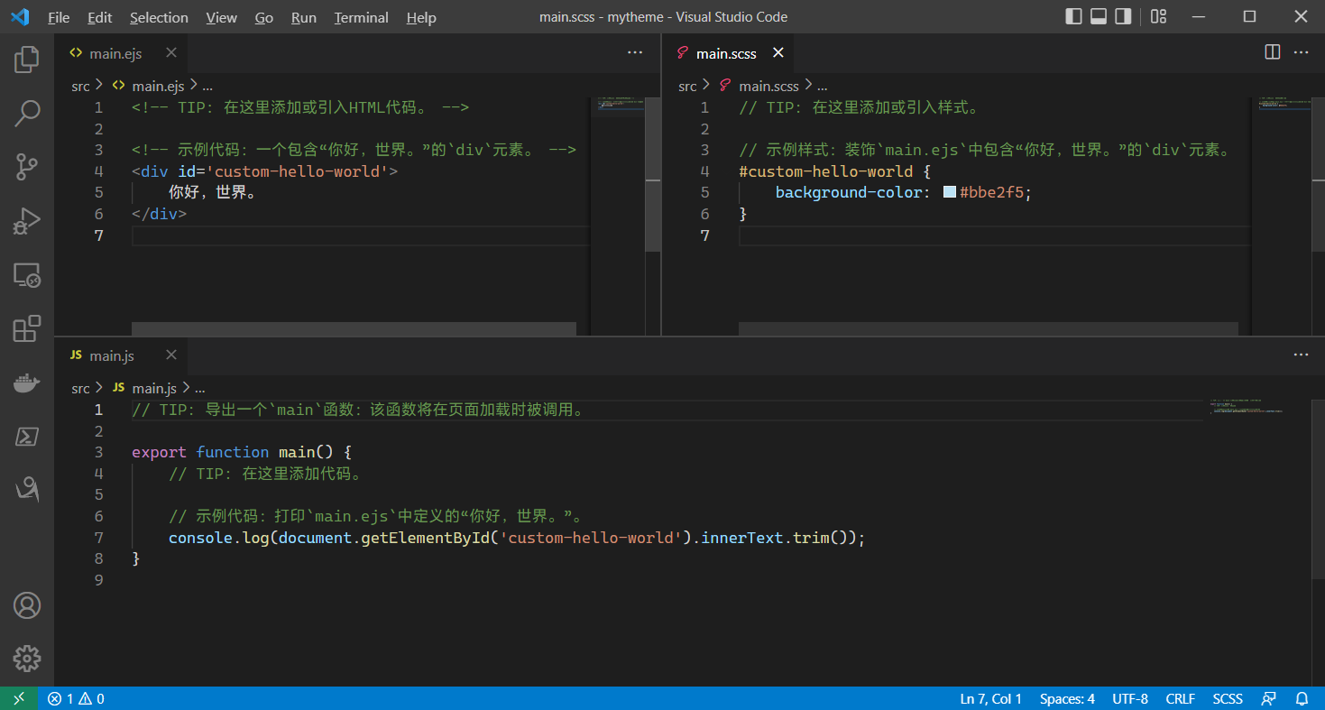Click the feedback icon in status bar

pyautogui.click(x=1269, y=698)
